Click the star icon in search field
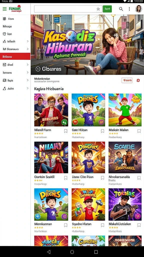 tap(98, 9)
